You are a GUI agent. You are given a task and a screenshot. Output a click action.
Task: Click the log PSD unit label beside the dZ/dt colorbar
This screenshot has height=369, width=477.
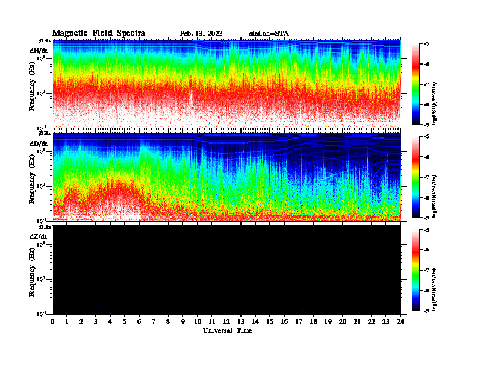[x=434, y=288]
